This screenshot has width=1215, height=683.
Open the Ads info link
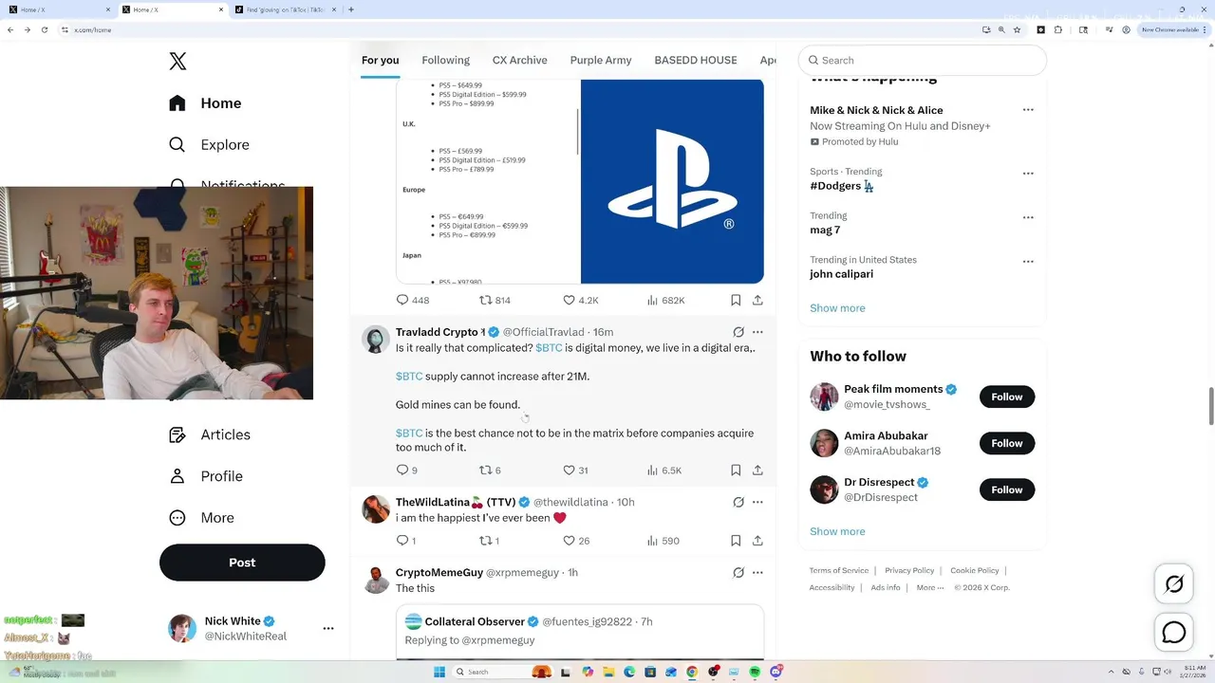tap(886, 587)
